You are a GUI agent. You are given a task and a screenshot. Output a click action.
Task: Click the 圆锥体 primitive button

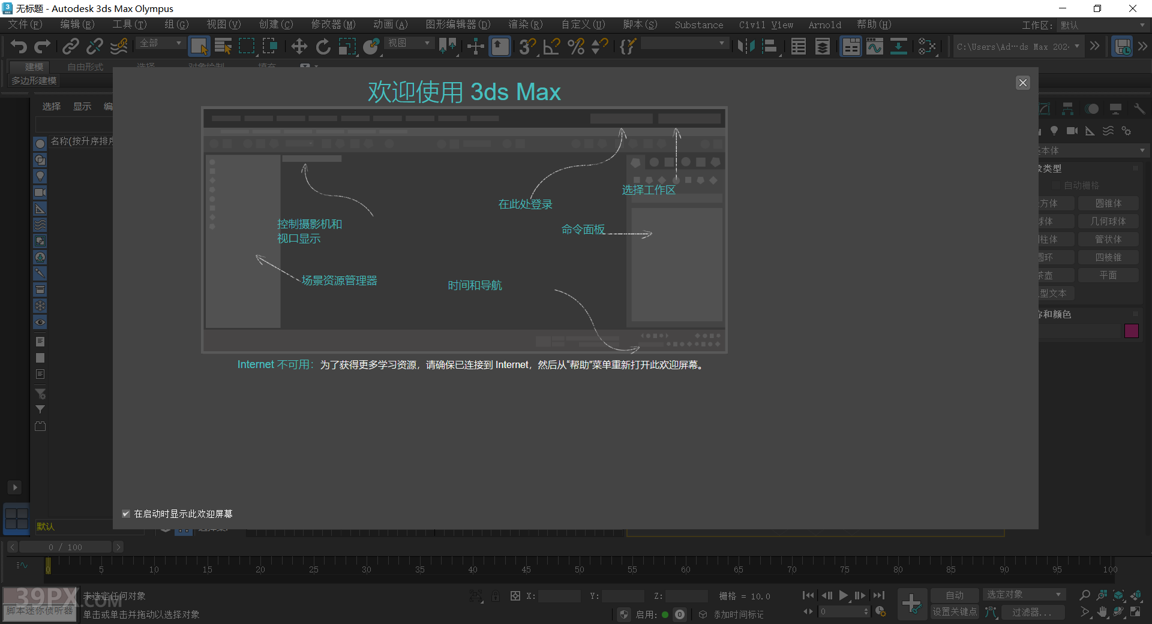pos(1108,203)
